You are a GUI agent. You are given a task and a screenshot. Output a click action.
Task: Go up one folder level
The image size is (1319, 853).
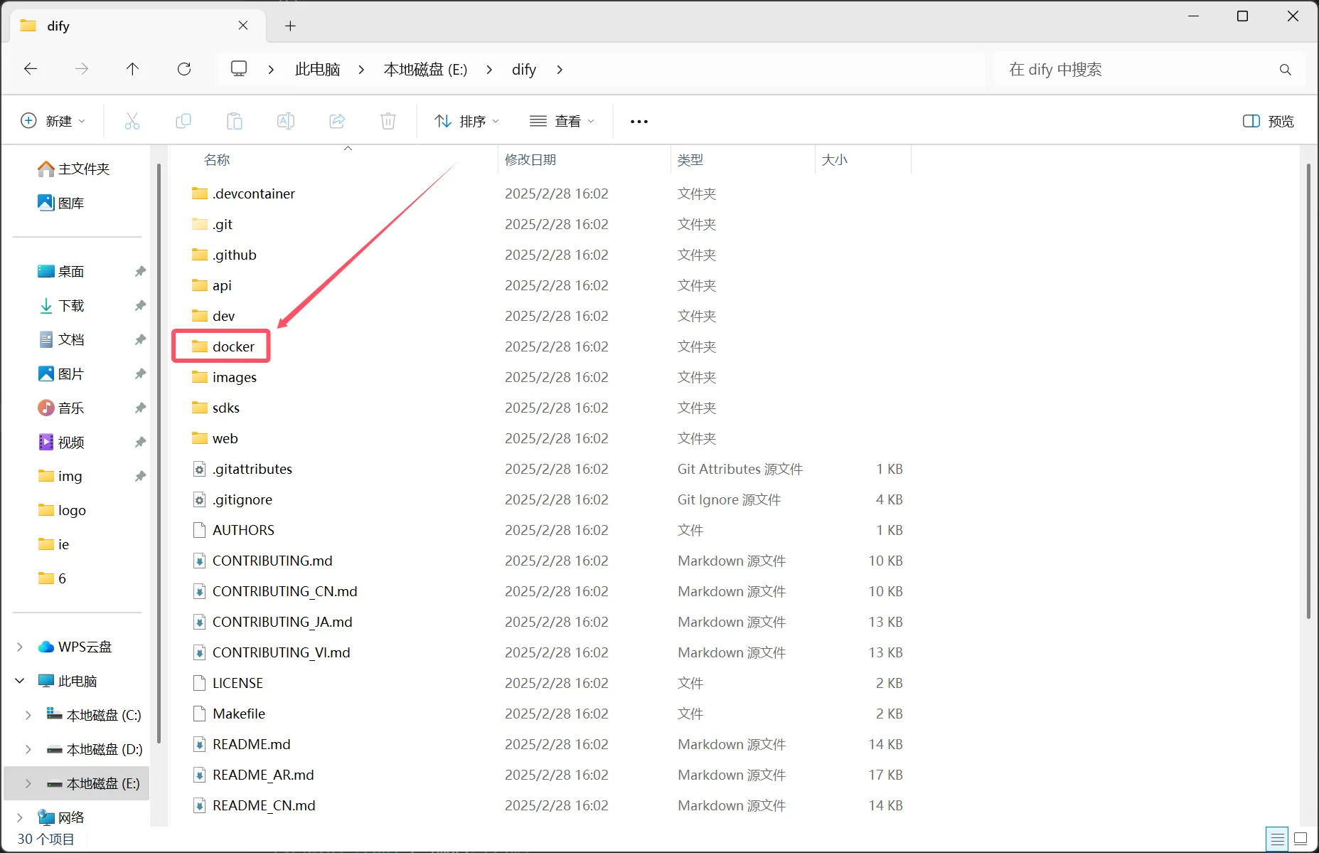click(x=132, y=69)
